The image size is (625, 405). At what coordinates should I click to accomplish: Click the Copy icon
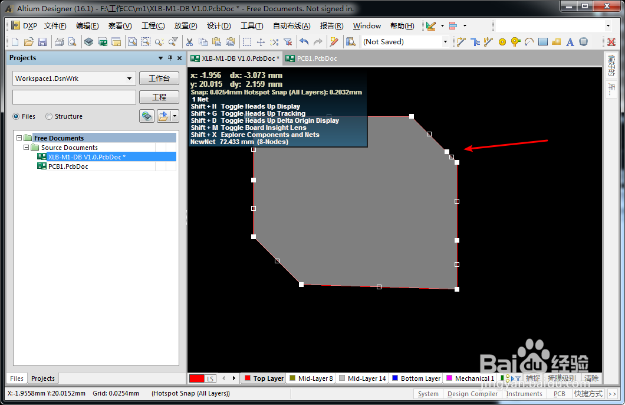pos(203,42)
